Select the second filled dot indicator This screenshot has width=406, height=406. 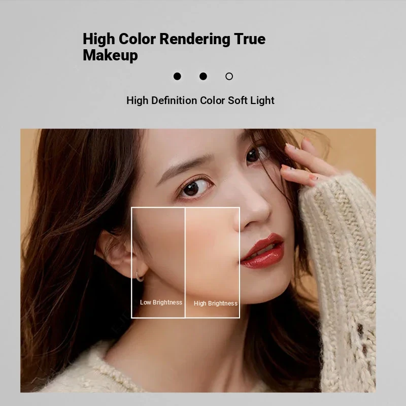click(x=204, y=77)
